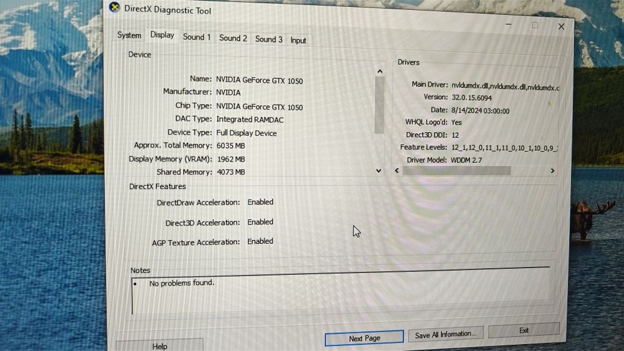Click Direct3D DDI value 12

click(x=456, y=135)
